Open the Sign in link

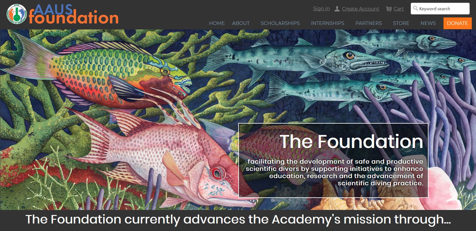click(x=321, y=8)
